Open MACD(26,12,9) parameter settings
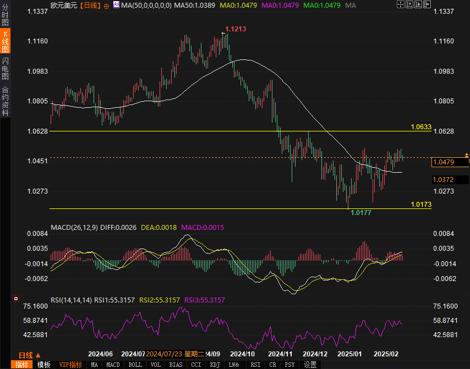 pos(74,227)
